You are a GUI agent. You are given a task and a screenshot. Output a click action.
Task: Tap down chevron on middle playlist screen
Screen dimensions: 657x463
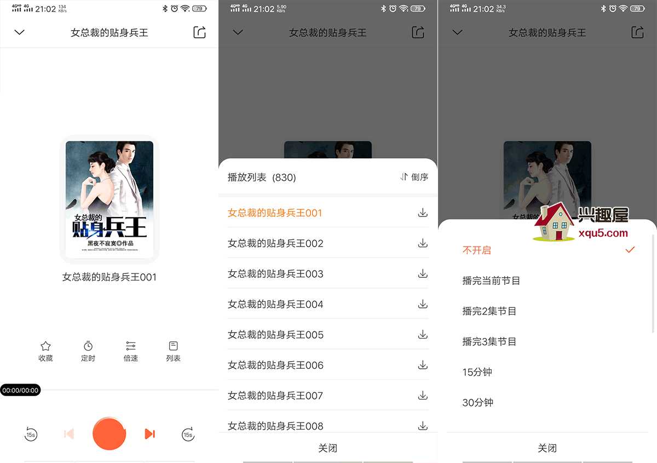coord(238,32)
